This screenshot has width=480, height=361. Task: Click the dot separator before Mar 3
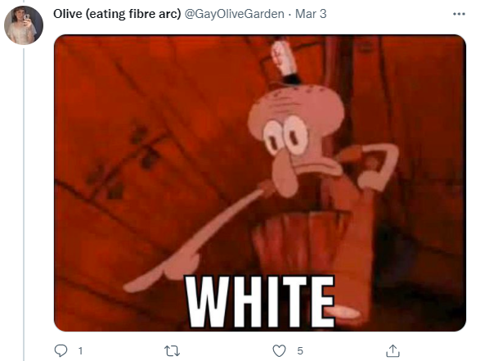point(289,14)
